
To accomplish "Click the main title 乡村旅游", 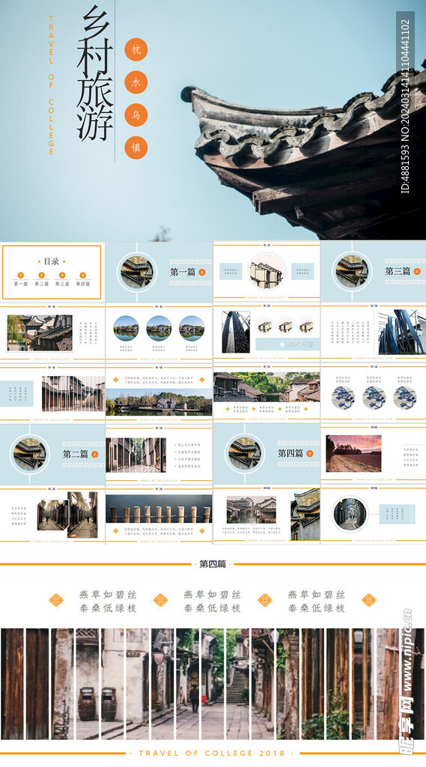I will (x=94, y=74).
